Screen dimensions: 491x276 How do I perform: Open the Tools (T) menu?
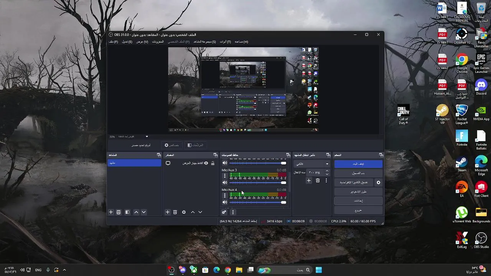[225, 41]
